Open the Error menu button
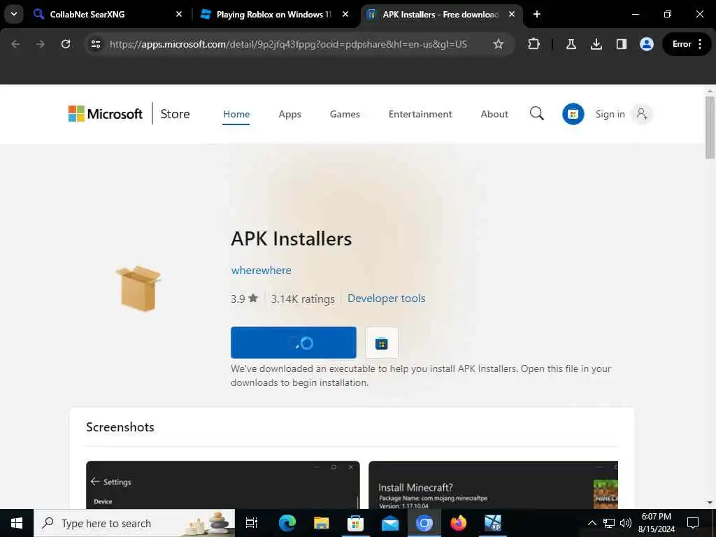Image resolution: width=716 pixels, height=537 pixels. coord(687,44)
